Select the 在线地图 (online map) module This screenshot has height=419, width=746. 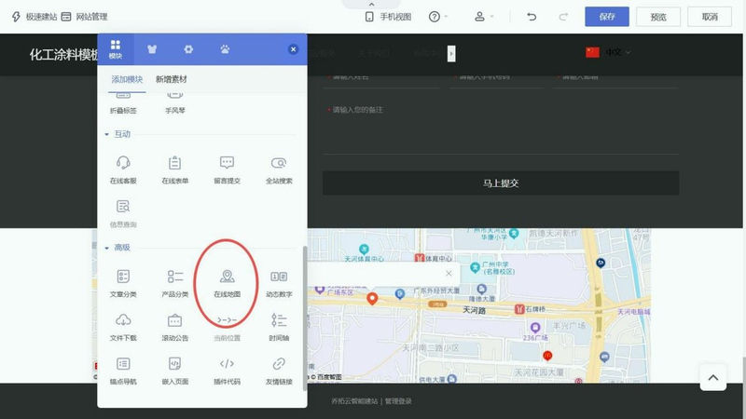click(x=227, y=283)
